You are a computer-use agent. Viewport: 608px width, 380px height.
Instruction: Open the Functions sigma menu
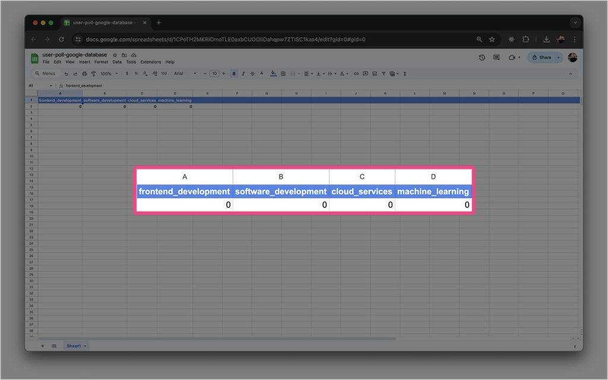[x=405, y=74]
